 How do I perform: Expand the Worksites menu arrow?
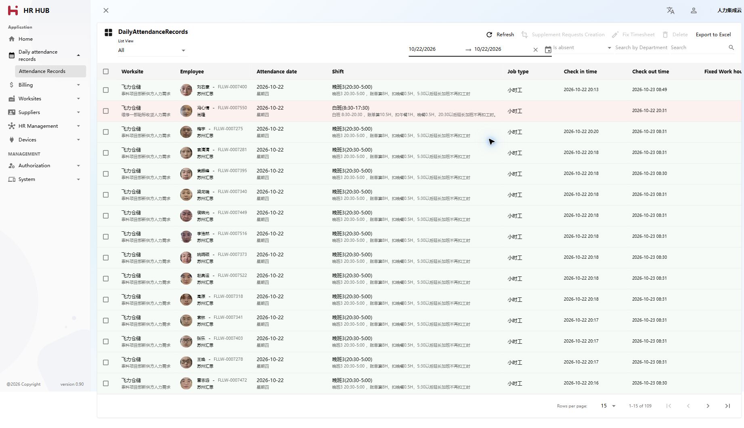click(x=78, y=99)
